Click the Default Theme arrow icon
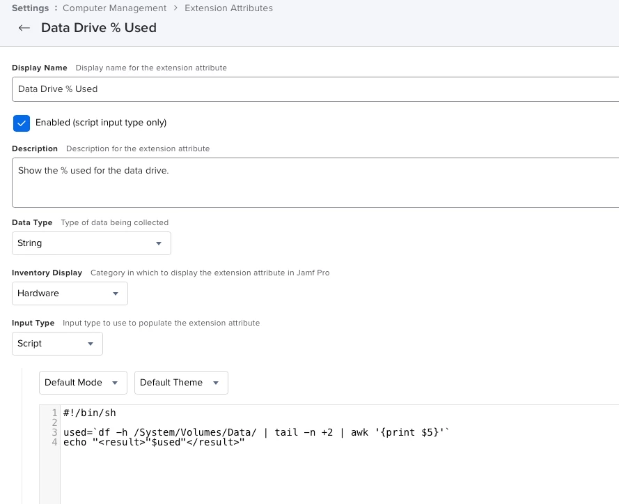Viewport: 619px width, 504px height. click(216, 383)
